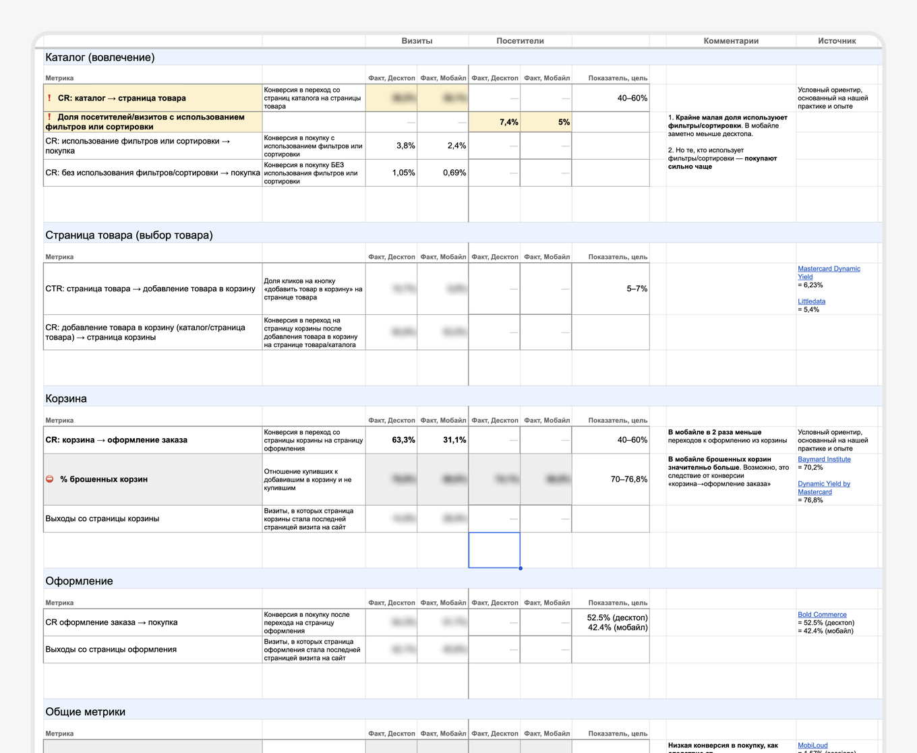Select the 63,3% cell in Корзина
The image size is (917, 753).
[391, 440]
